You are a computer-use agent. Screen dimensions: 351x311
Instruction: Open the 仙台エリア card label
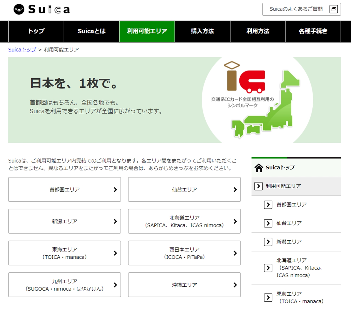click(x=184, y=189)
